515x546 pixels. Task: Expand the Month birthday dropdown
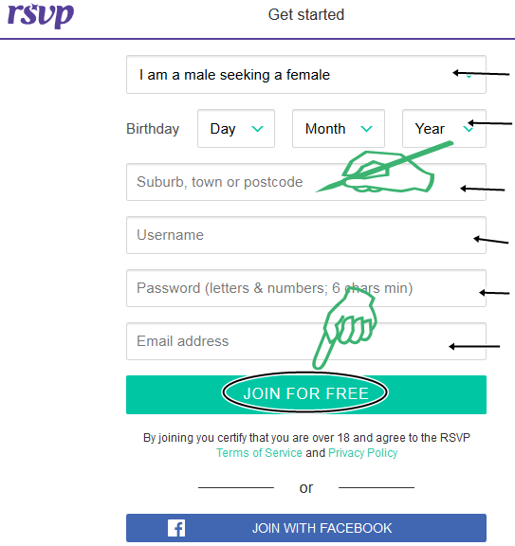click(339, 129)
